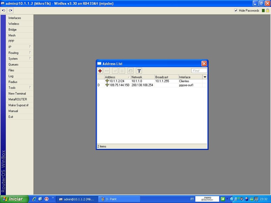
Task: Open the Radius menu item
Action: [x=20, y=82]
